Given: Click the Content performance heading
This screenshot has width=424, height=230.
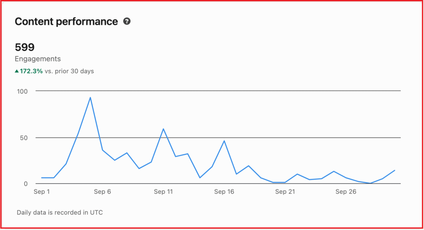Looking at the screenshot, I should (66, 22).
